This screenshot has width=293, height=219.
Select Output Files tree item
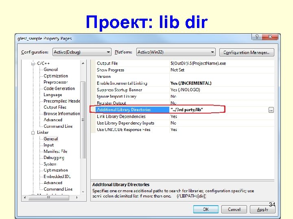[55, 107]
